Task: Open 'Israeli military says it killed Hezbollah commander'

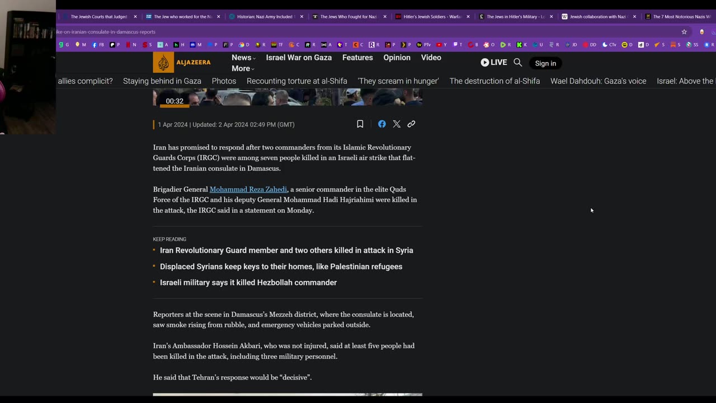Action: [x=248, y=283]
